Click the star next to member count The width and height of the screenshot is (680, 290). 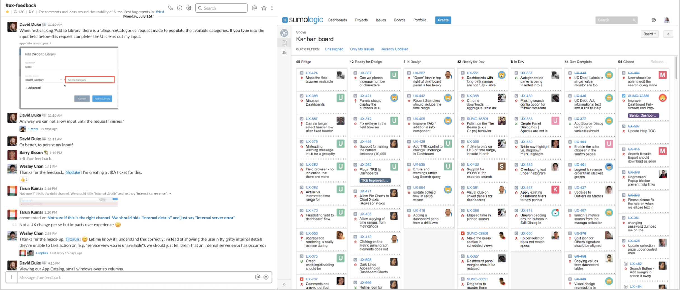7,12
